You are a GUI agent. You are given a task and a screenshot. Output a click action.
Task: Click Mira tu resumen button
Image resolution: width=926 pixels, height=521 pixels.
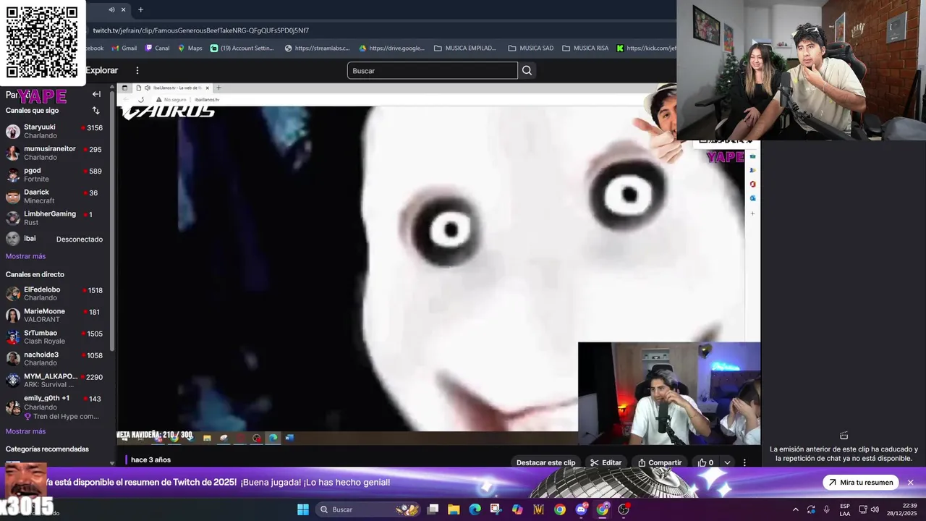click(861, 483)
